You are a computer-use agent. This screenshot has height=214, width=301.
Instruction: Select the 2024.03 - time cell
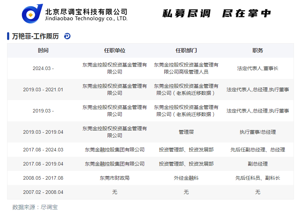click(43, 68)
